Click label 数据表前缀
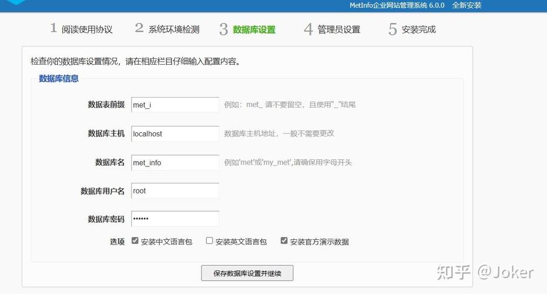The height and width of the screenshot is (294, 547). click(106, 105)
